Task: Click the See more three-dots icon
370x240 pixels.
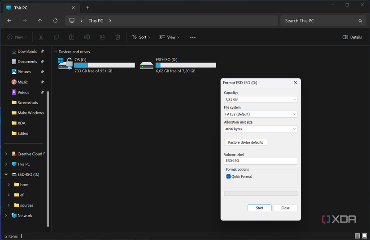Action: coord(193,37)
